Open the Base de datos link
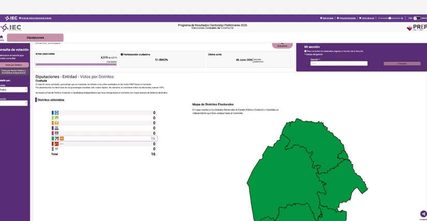The height and width of the screenshot is (221, 427). (x=327, y=18)
